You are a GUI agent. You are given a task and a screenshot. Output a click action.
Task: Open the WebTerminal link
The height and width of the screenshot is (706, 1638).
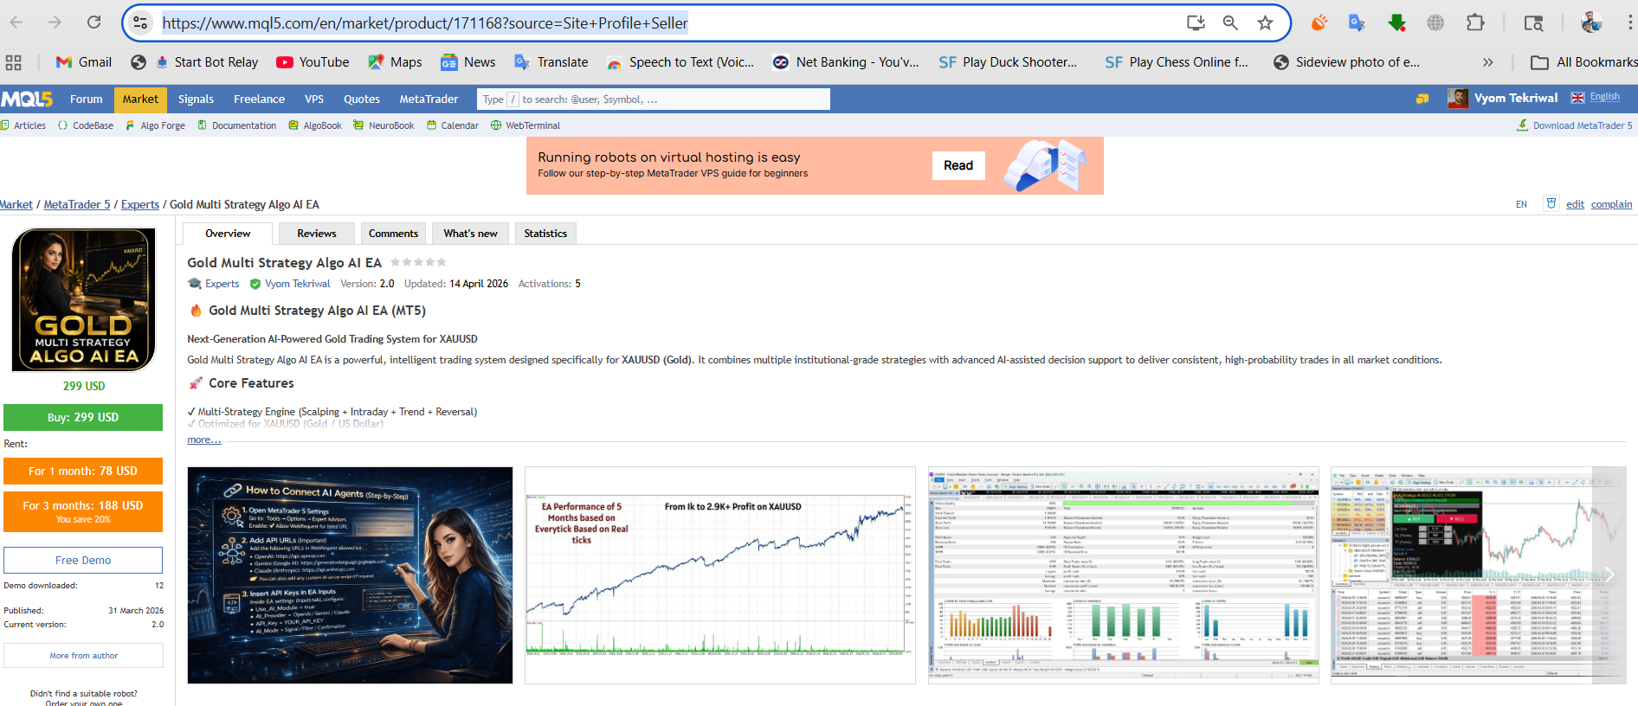526,125
